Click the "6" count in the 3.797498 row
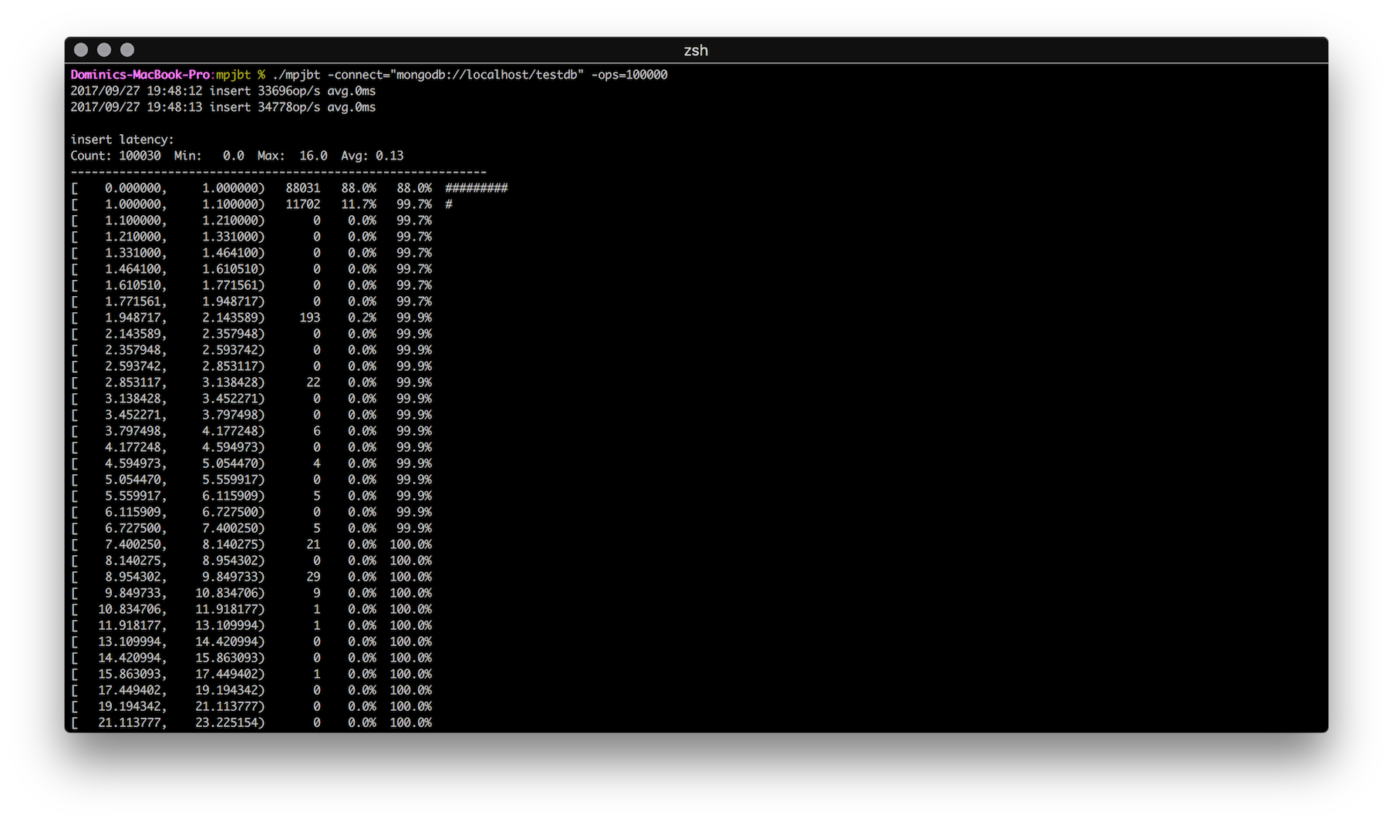The width and height of the screenshot is (1393, 825). coord(317,431)
